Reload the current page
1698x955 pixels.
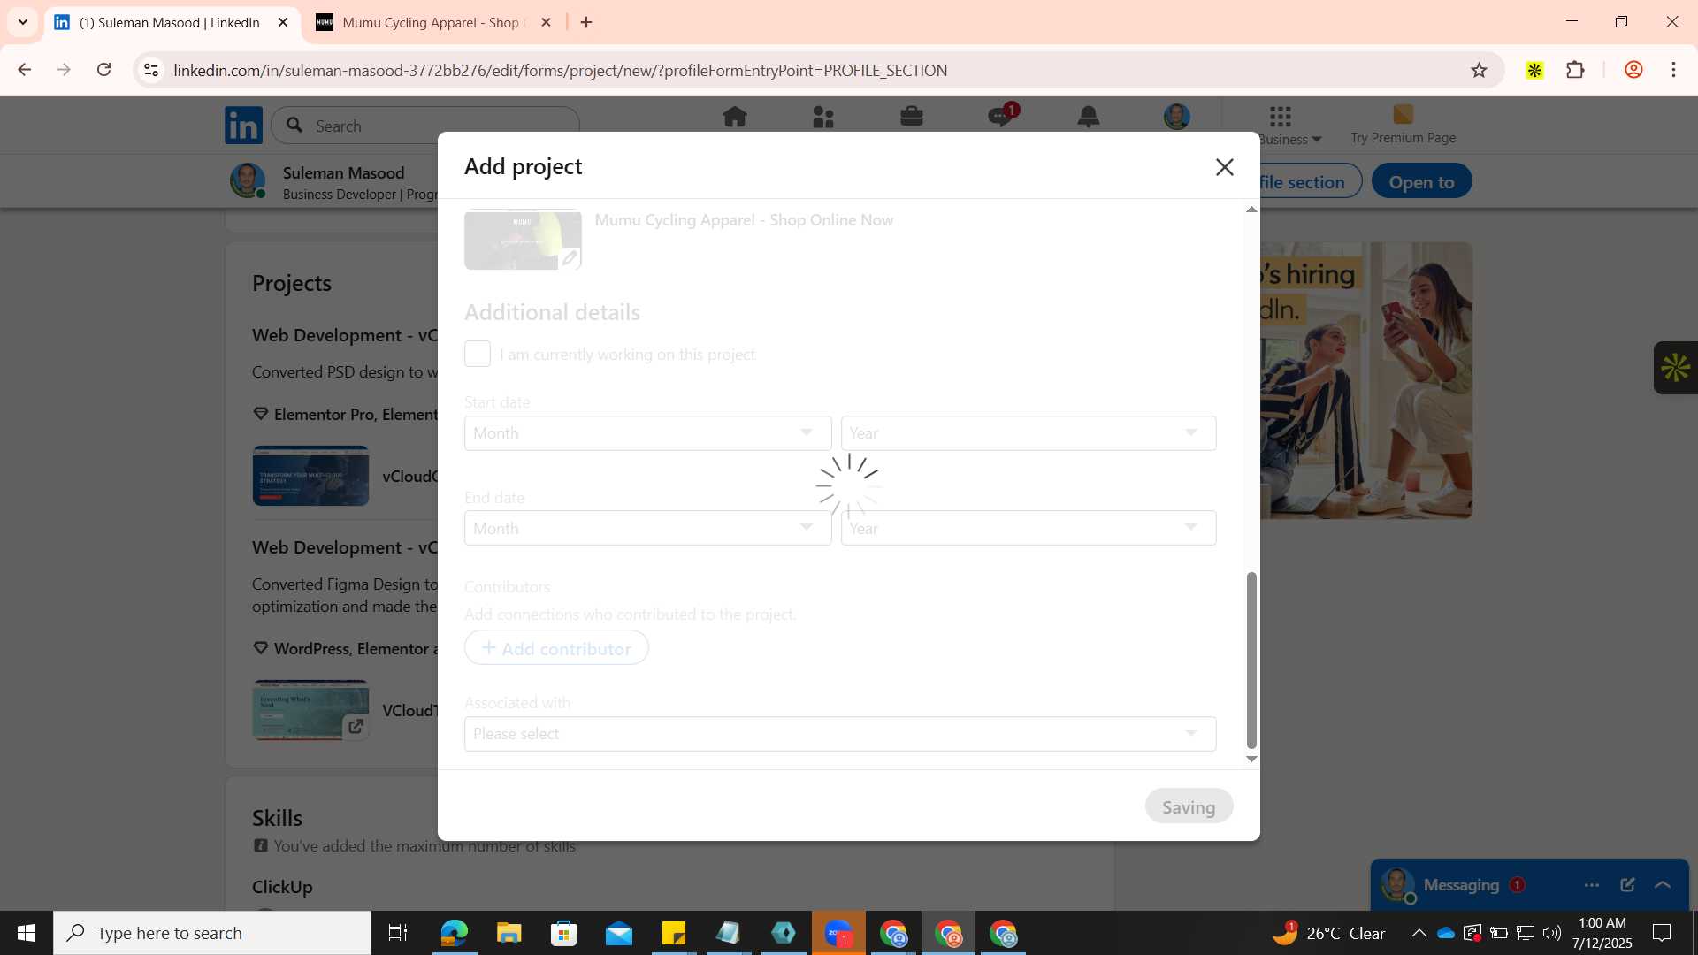103,70
